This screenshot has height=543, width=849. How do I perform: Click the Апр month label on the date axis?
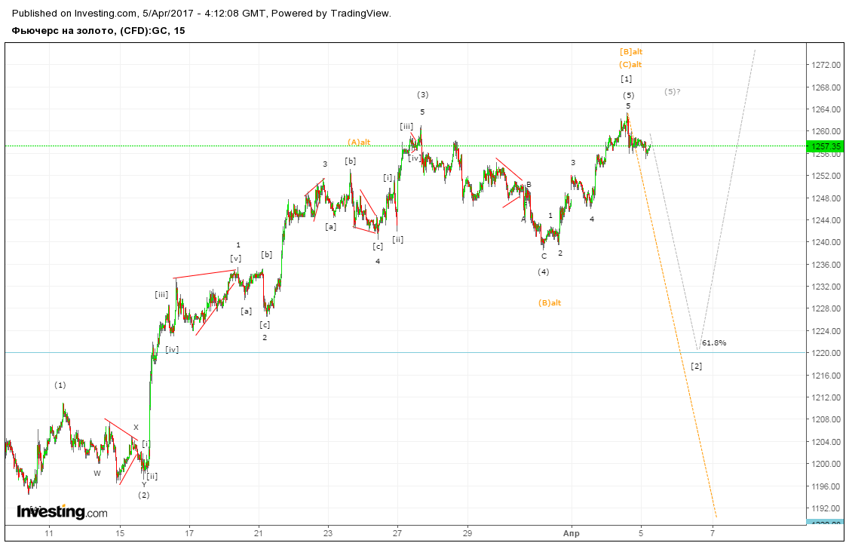tap(572, 534)
